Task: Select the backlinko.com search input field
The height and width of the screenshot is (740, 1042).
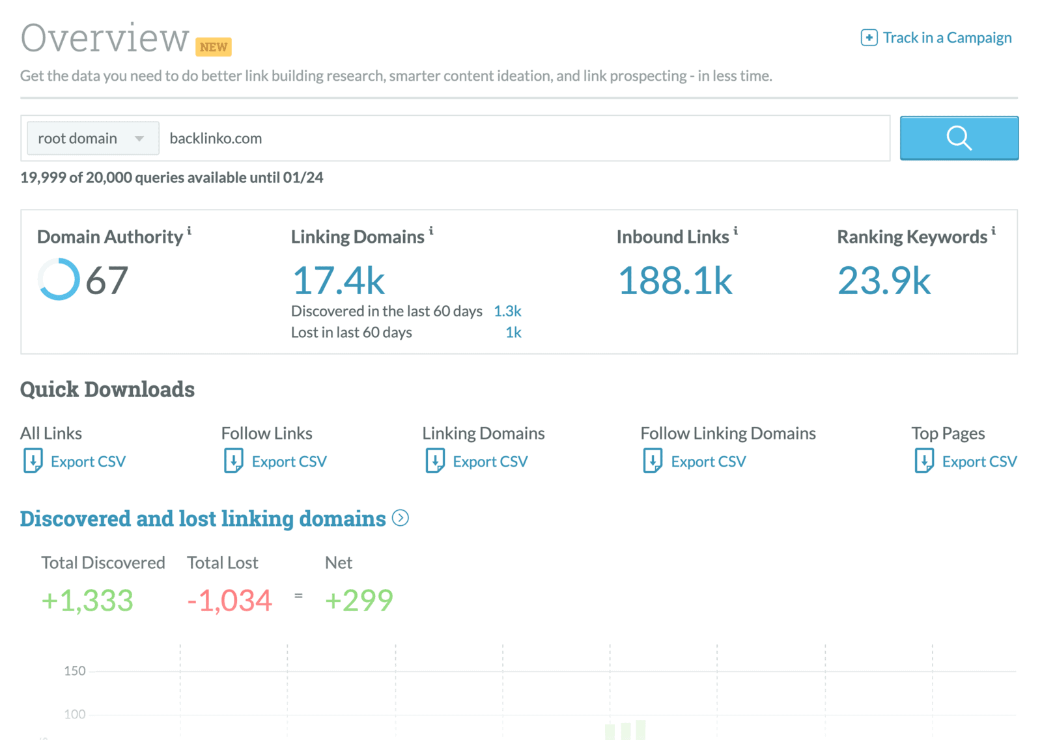Action: (x=456, y=138)
